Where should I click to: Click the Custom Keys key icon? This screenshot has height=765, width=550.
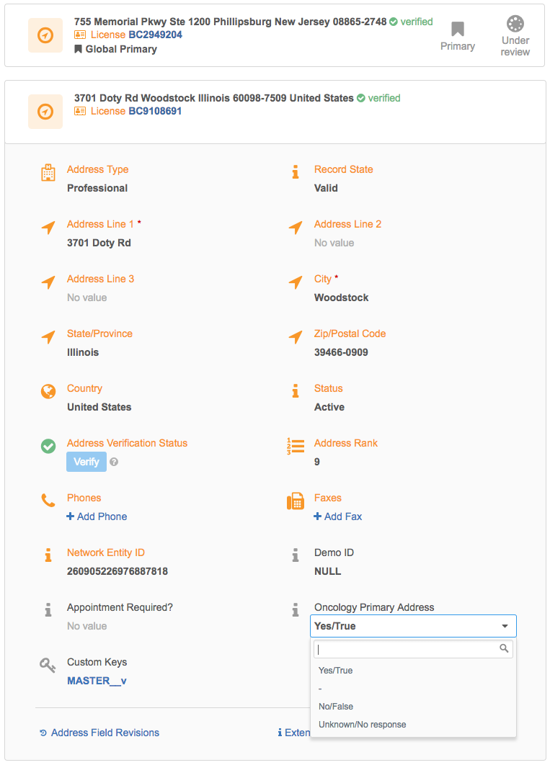[48, 665]
